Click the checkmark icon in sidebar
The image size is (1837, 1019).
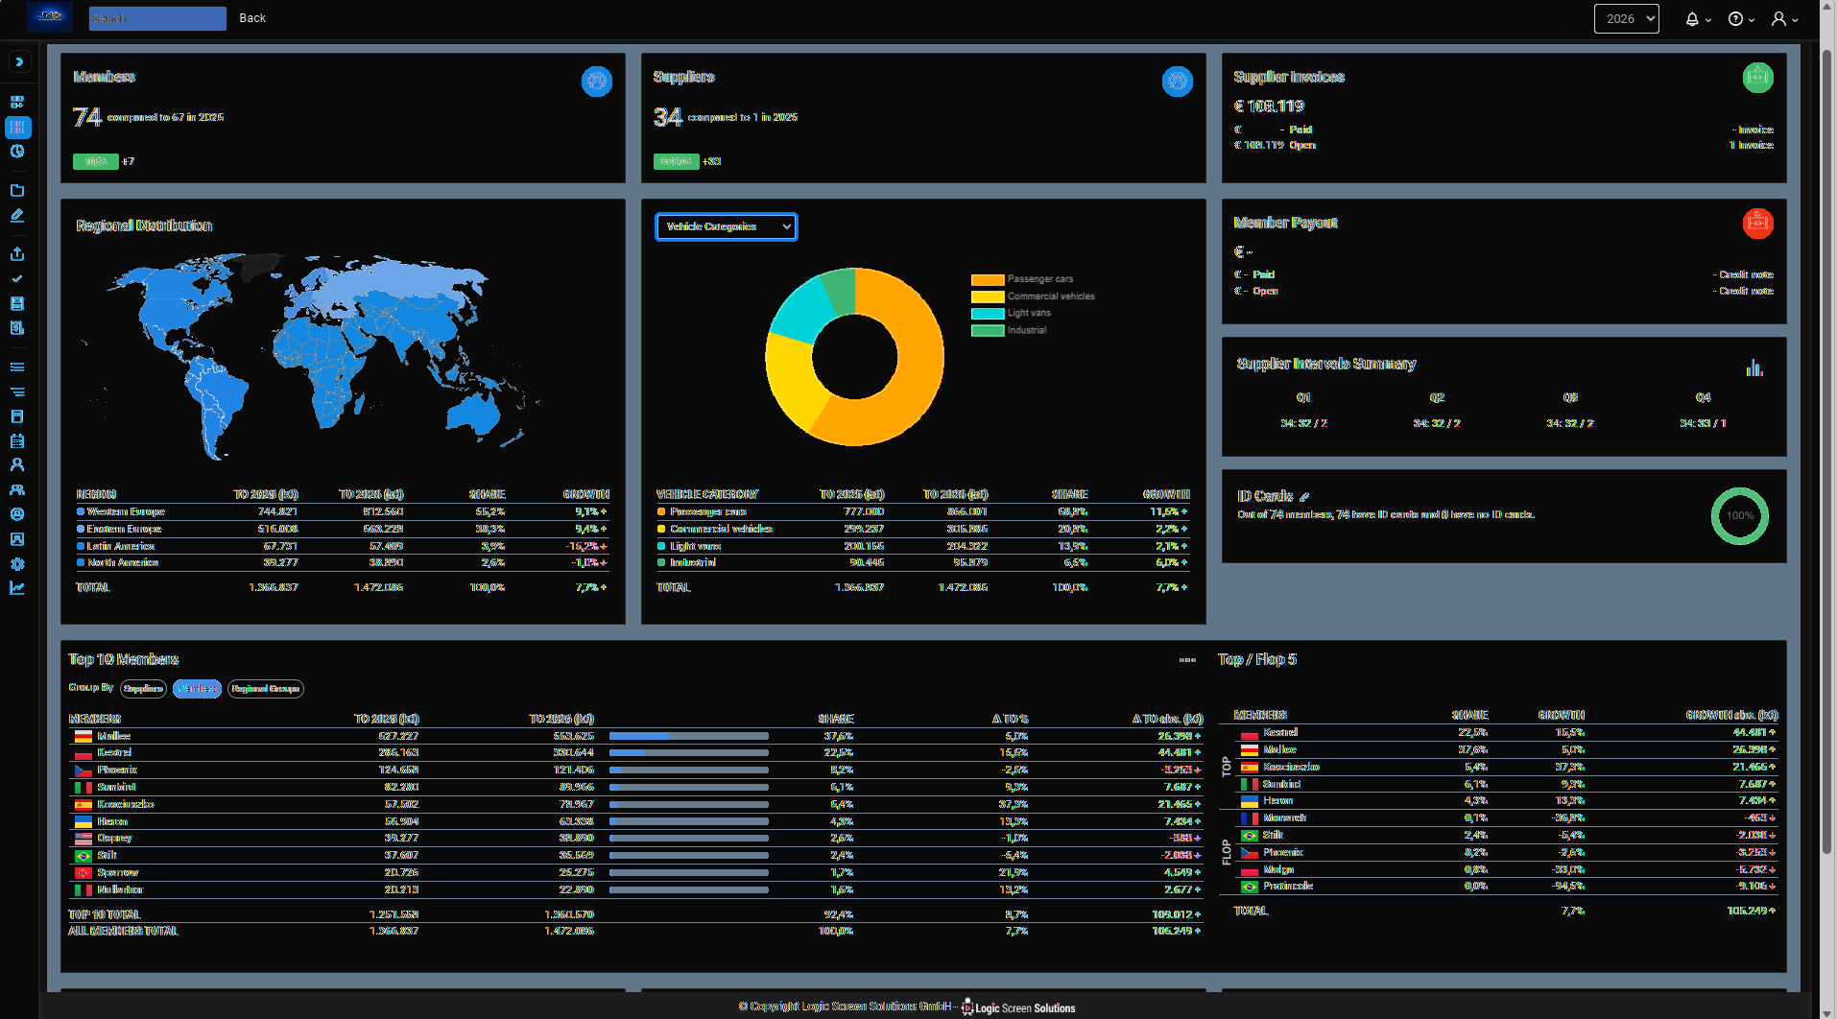tap(17, 279)
